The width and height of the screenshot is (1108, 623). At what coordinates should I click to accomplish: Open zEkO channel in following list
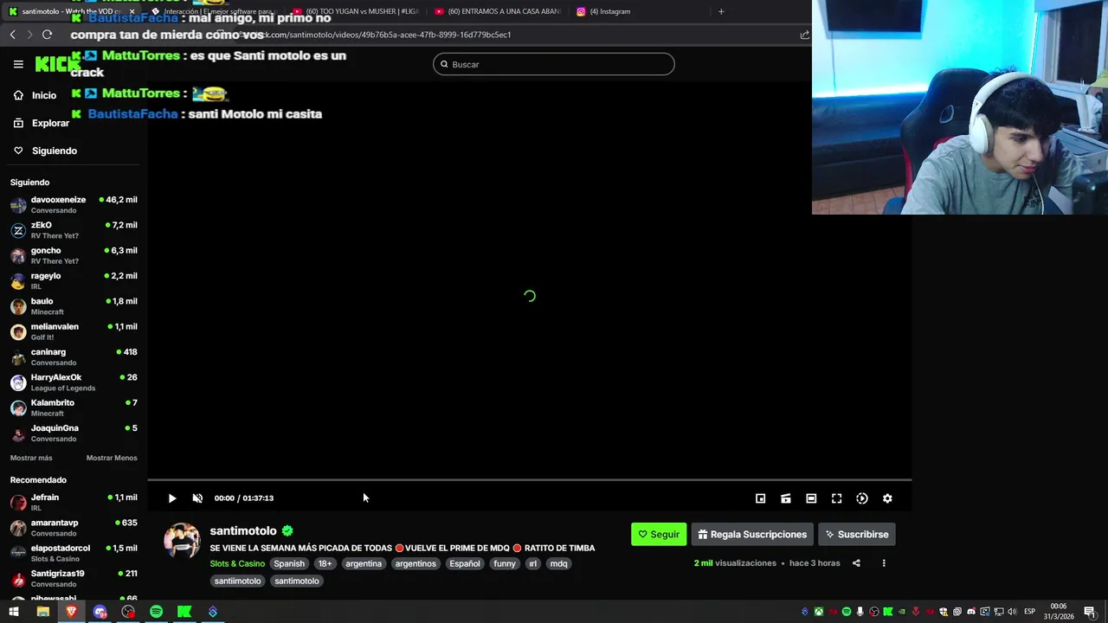[x=74, y=230]
